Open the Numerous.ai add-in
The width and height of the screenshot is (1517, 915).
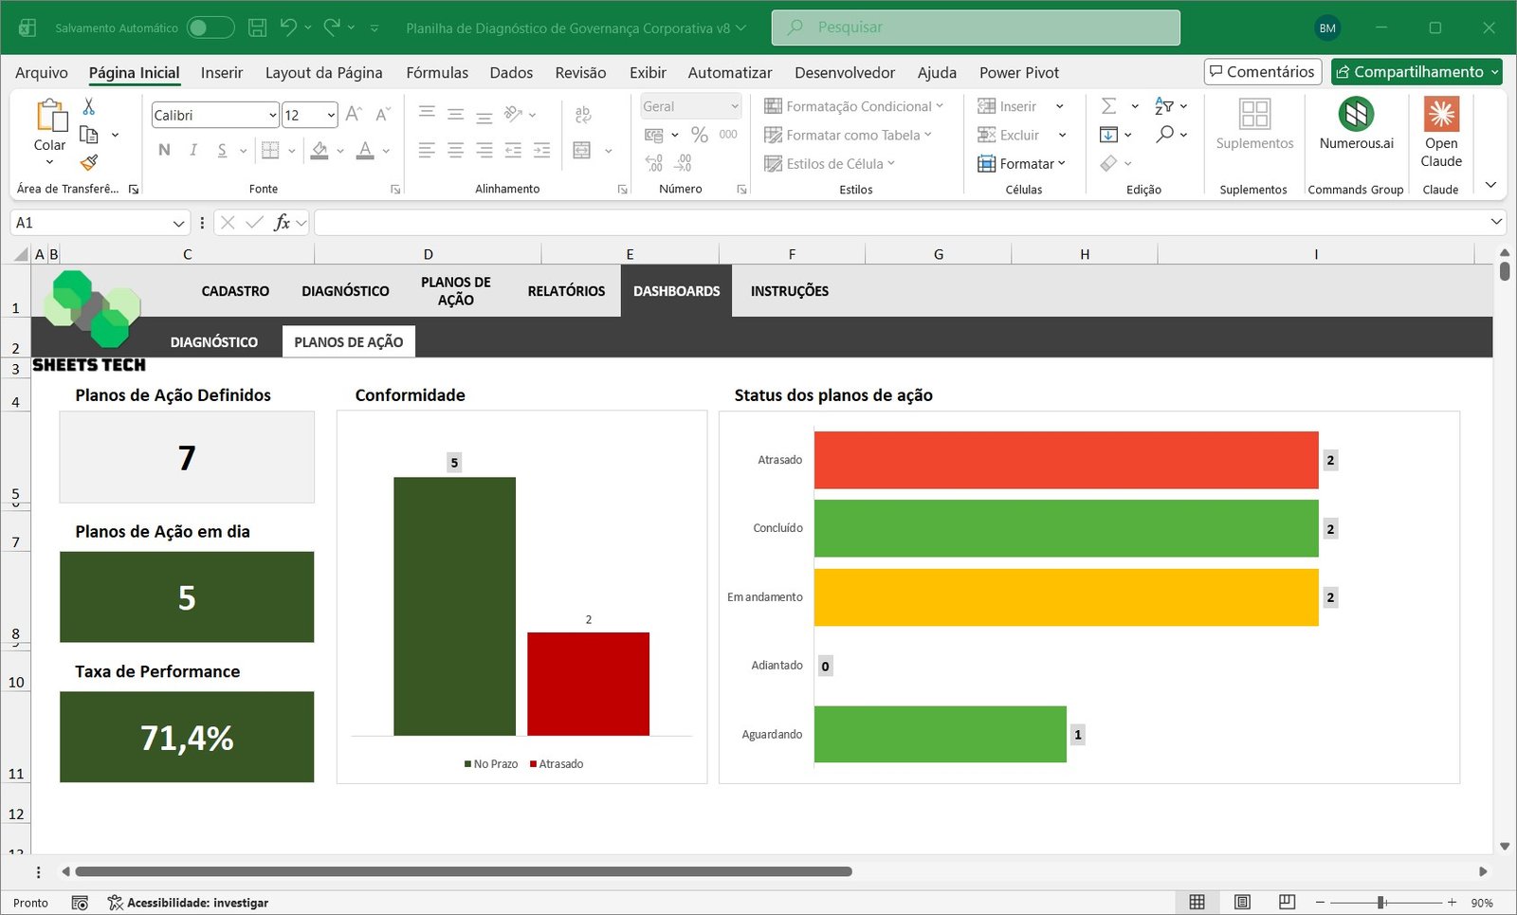tap(1356, 124)
